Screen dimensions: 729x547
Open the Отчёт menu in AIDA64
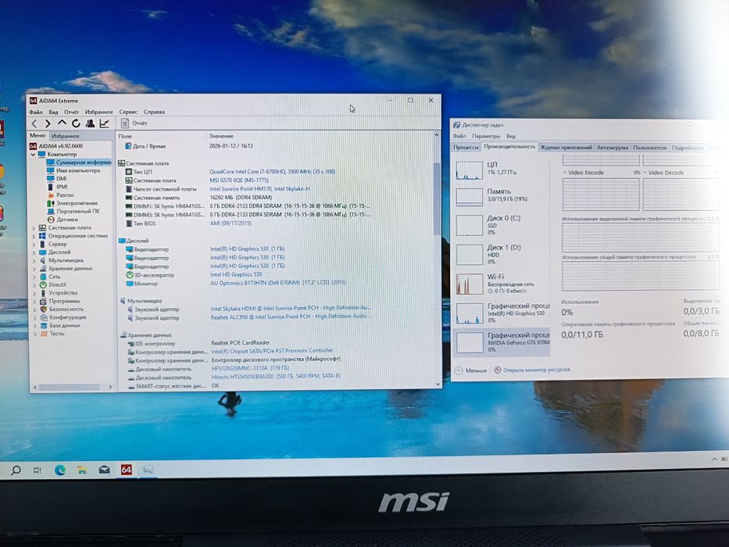[71, 112]
